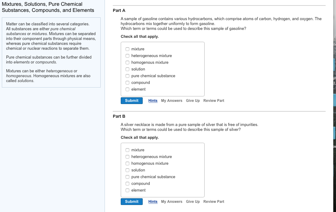Submit the Part A answer
Screen dimensions: 336x212
coord(131,100)
